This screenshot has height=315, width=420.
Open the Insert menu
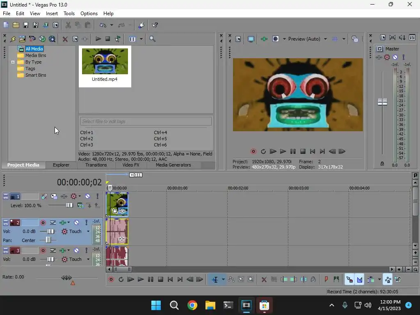click(x=52, y=14)
